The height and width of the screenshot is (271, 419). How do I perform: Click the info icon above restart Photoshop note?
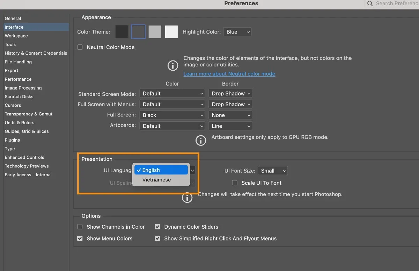click(x=187, y=198)
